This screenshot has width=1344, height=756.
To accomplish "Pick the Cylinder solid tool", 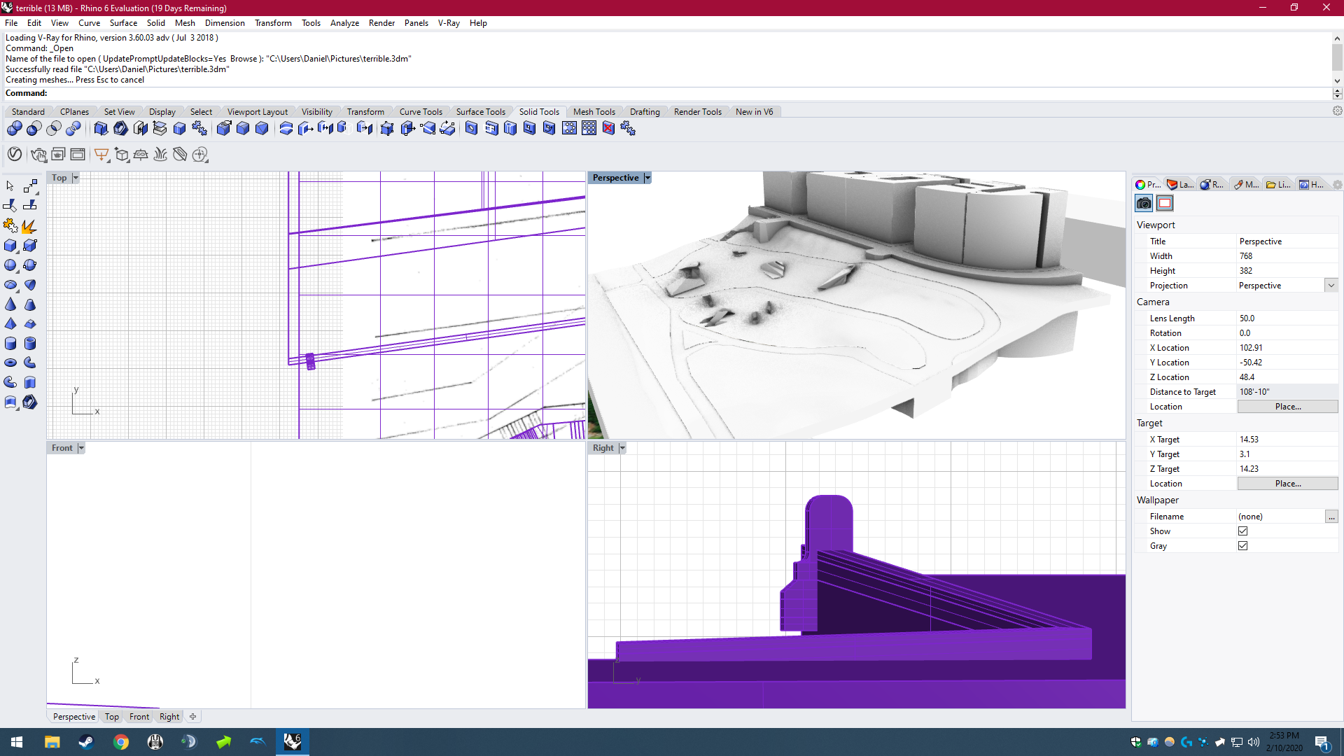I will [10, 344].
